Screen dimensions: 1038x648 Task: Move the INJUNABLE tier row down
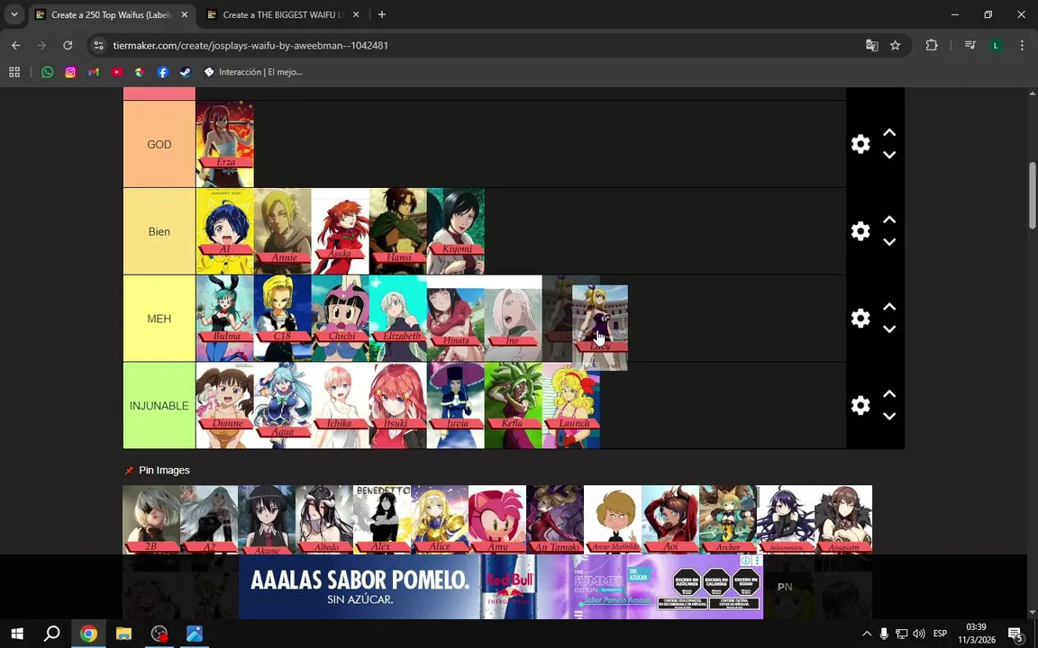889,416
